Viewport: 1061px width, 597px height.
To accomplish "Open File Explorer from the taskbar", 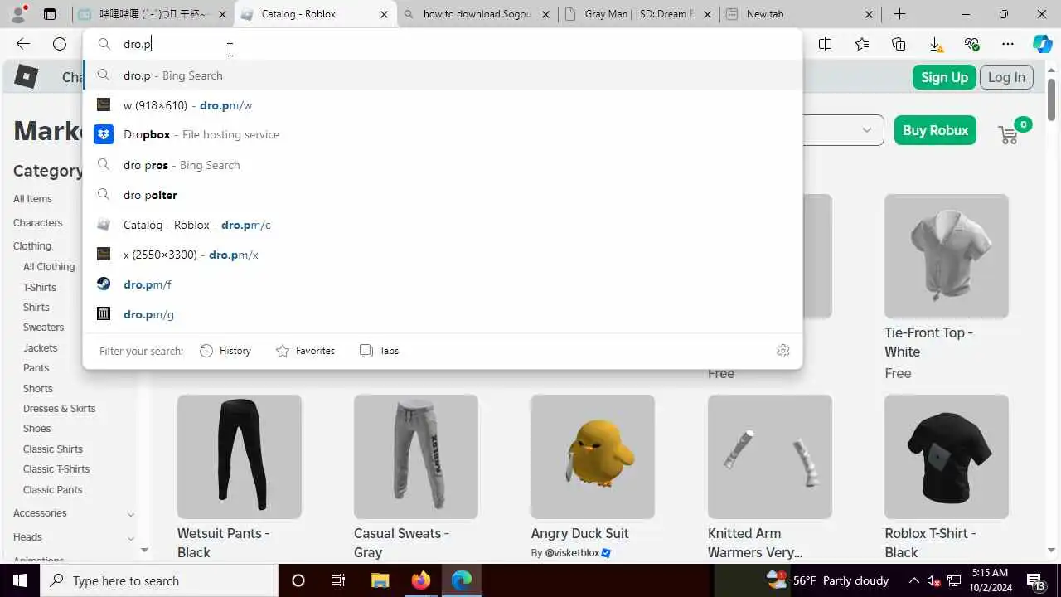I will [380, 580].
